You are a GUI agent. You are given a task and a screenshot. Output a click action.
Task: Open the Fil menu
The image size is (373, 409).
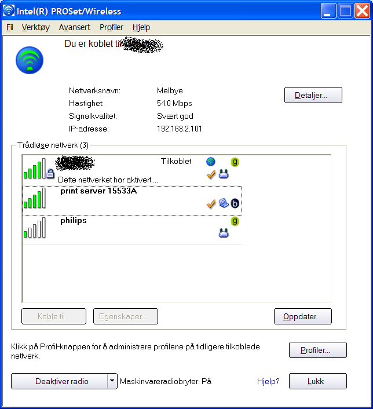click(x=10, y=27)
